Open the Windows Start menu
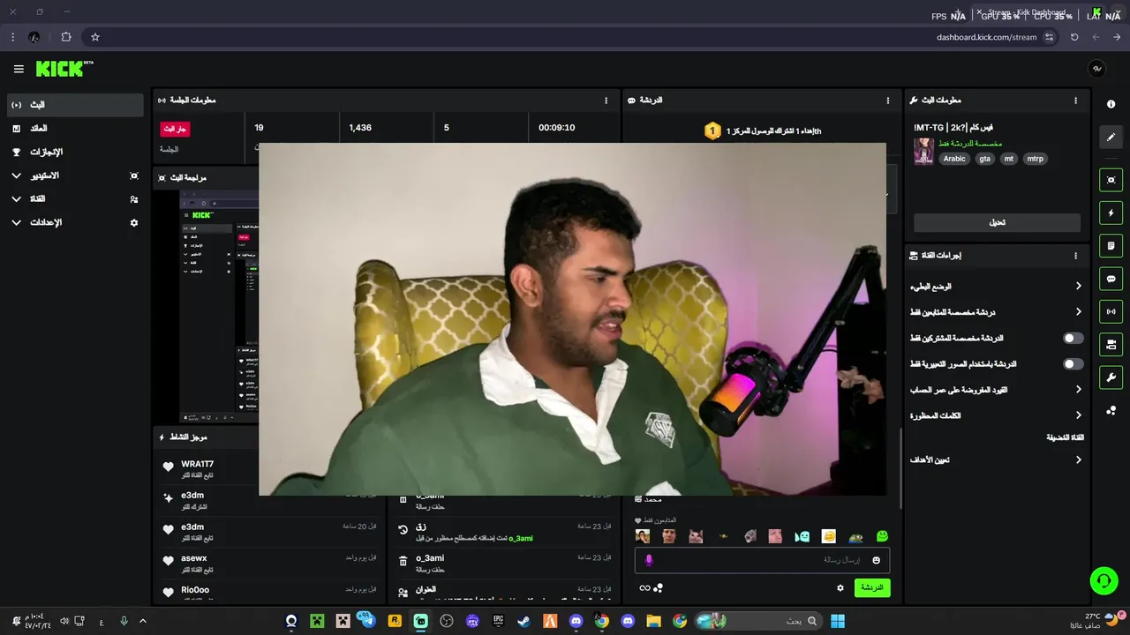 838,621
